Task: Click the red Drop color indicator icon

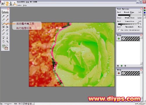Action: (119, 73)
